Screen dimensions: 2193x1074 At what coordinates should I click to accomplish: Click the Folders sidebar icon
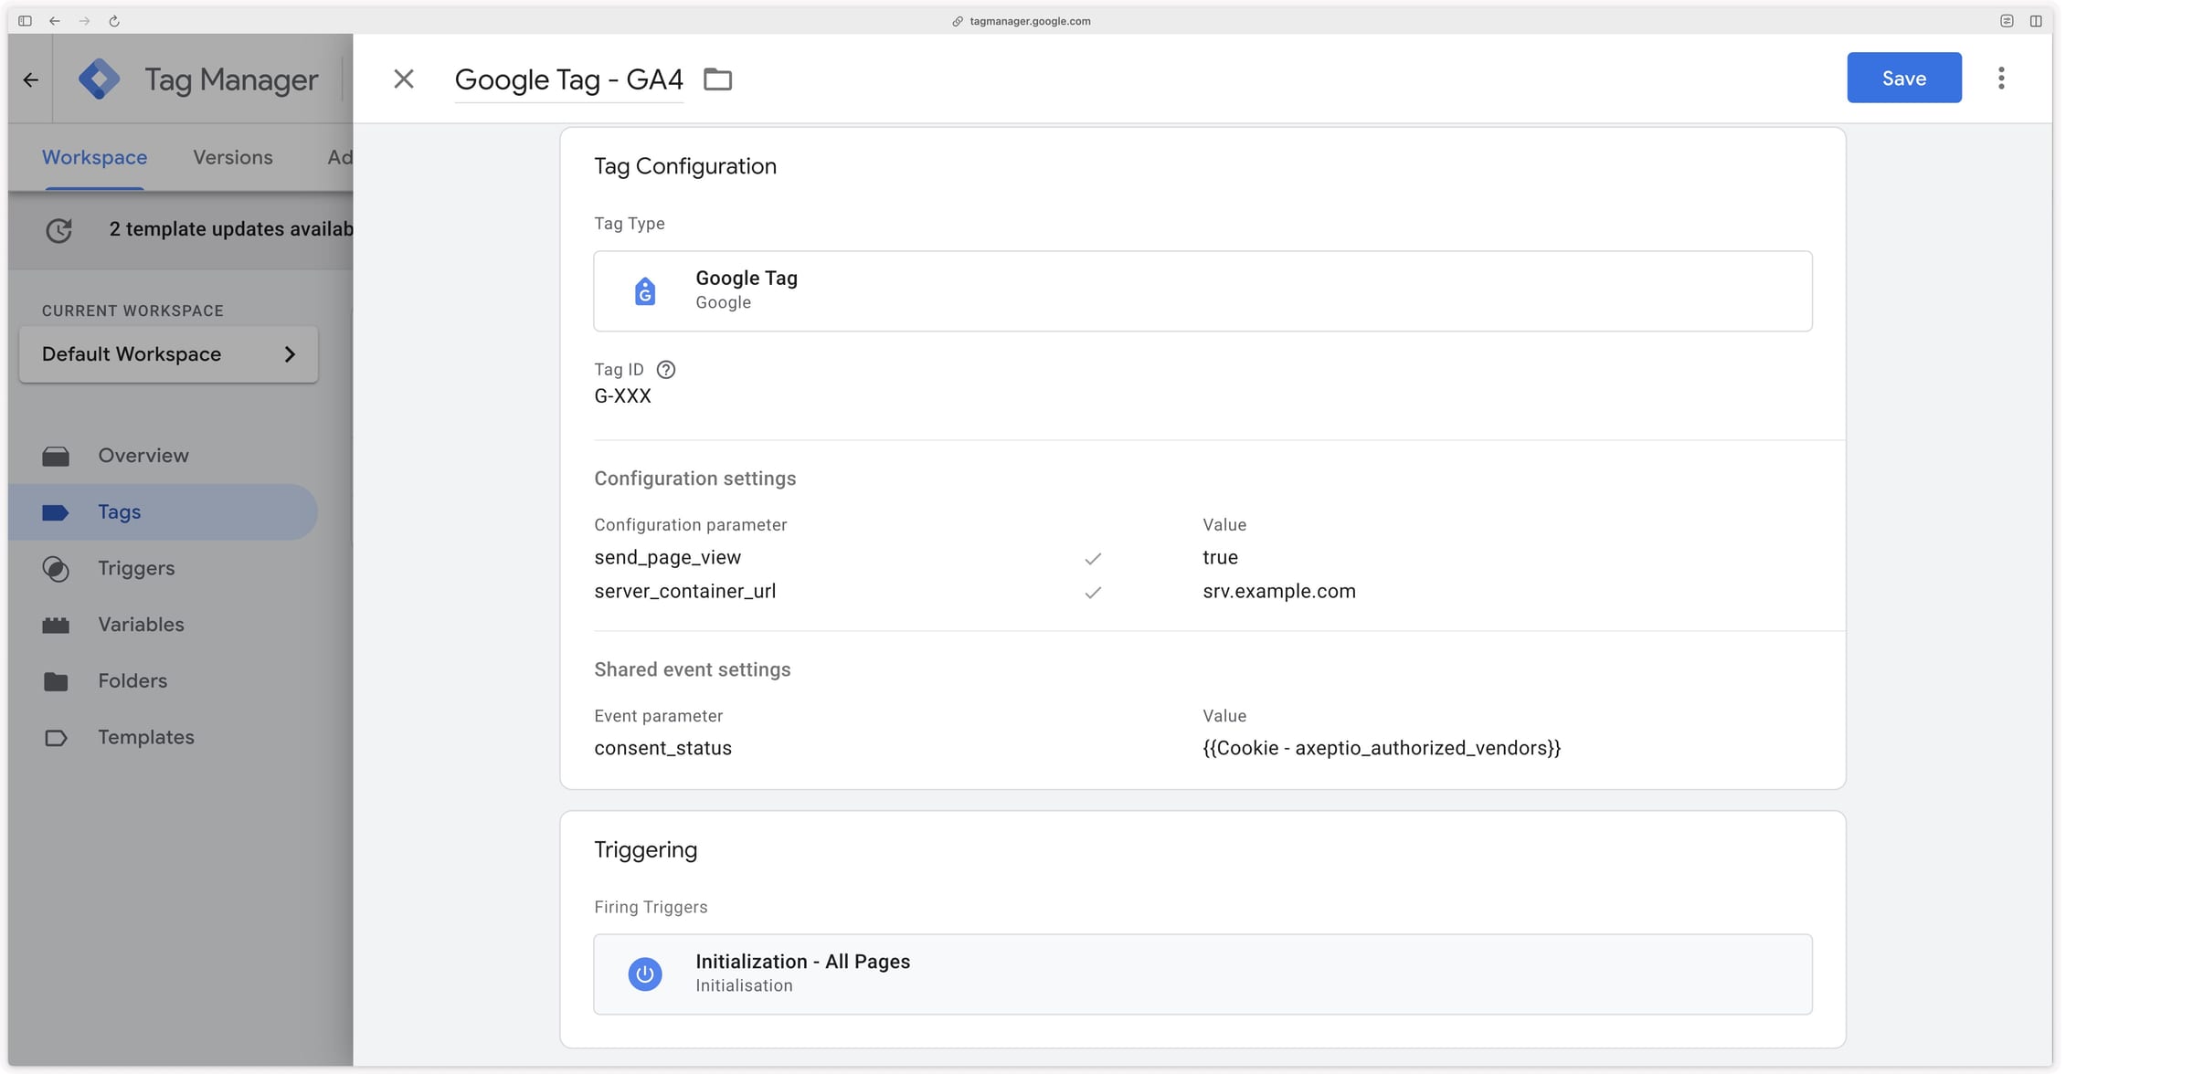click(x=56, y=681)
